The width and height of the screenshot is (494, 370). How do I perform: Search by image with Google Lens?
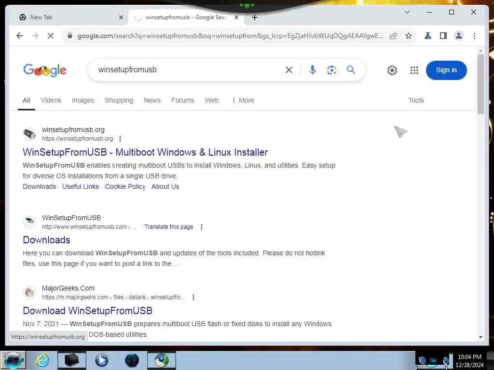331,70
